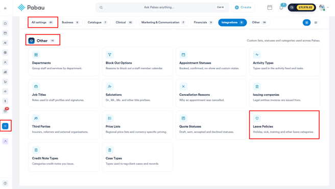Select the Catalogue tab

(98, 22)
